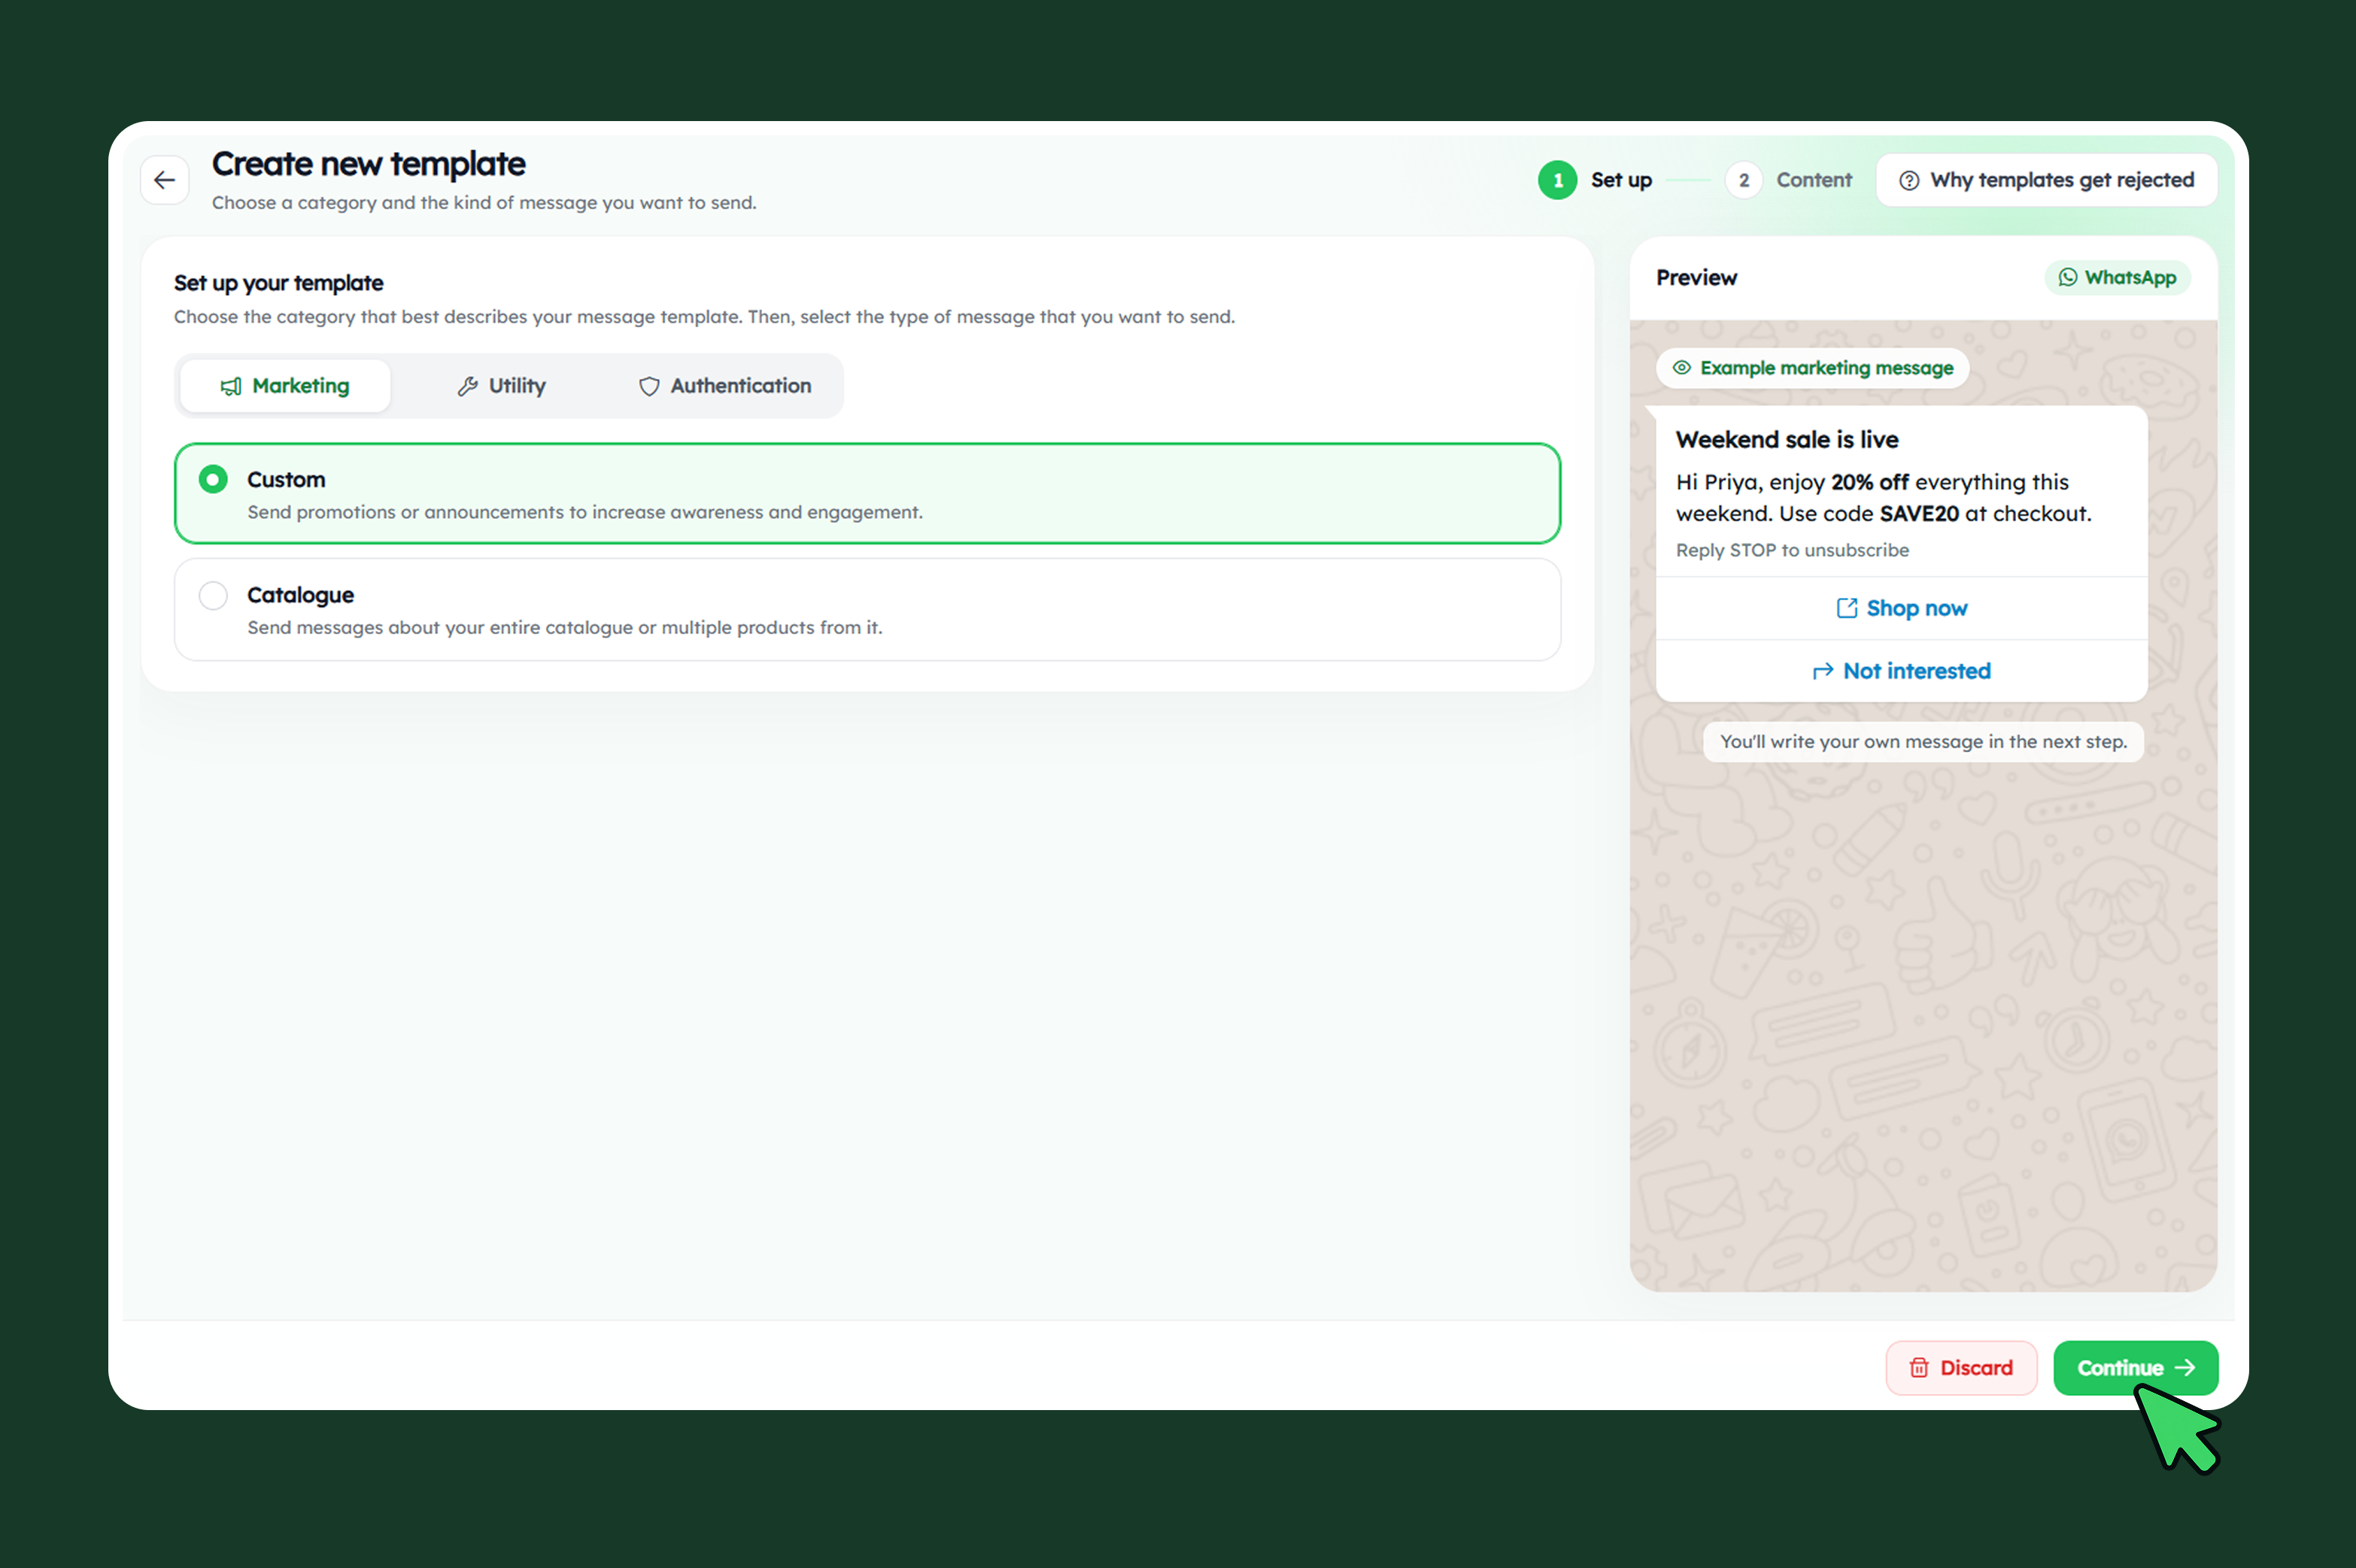Click step 1 Set up indicator

click(1595, 180)
